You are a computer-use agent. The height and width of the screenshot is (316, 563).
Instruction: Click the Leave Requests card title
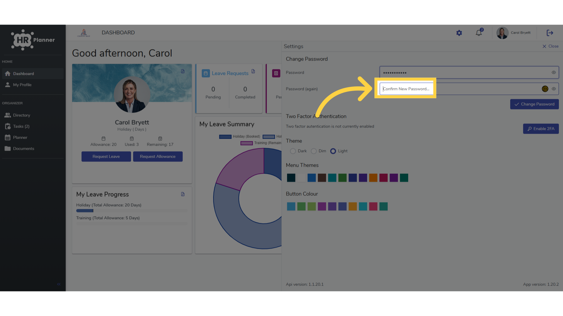click(x=230, y=73)
